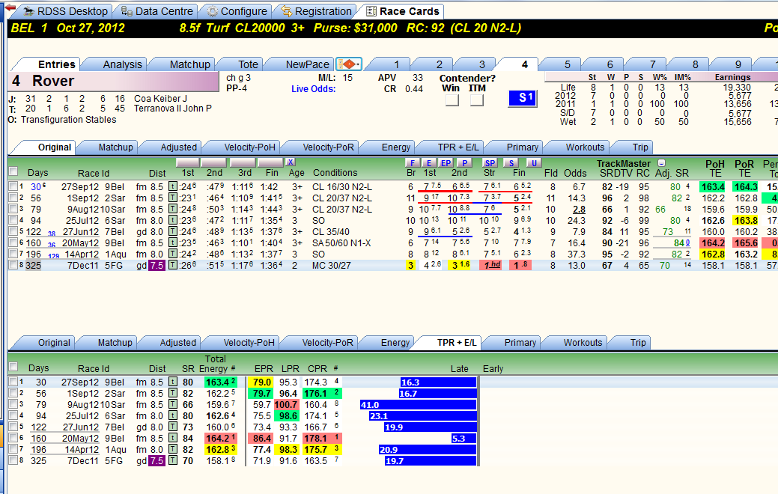Image resolution: width=778 pixels, height=494 pixels.
Task: Click the P filter button
Action: [x=464, y=162]
